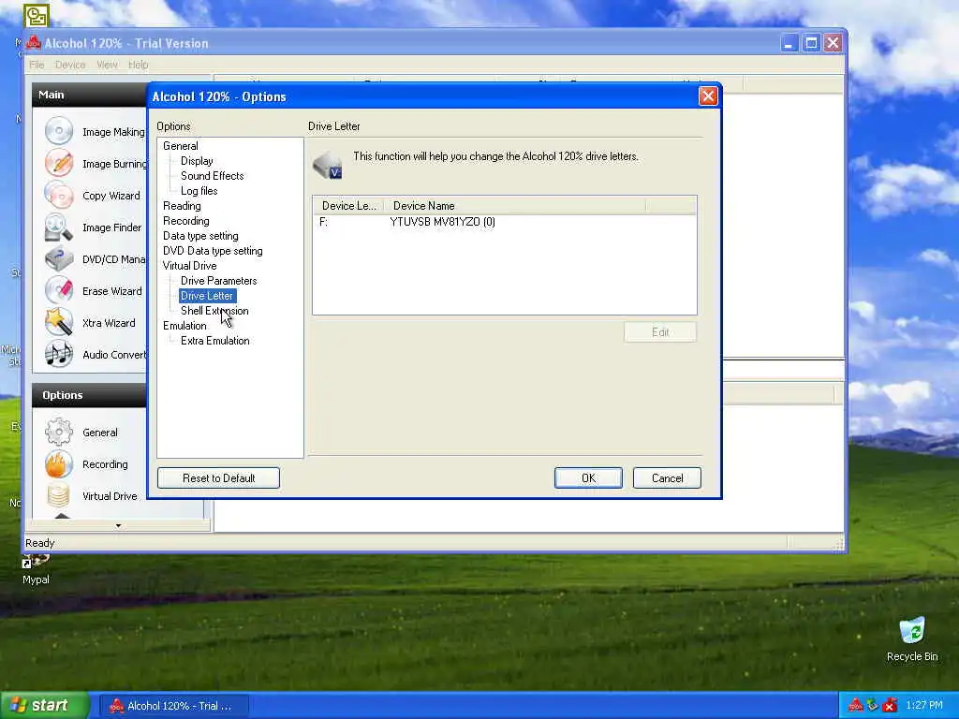
Task: Click the 1:27 PM taskbar clock
Action: point(924,706)
